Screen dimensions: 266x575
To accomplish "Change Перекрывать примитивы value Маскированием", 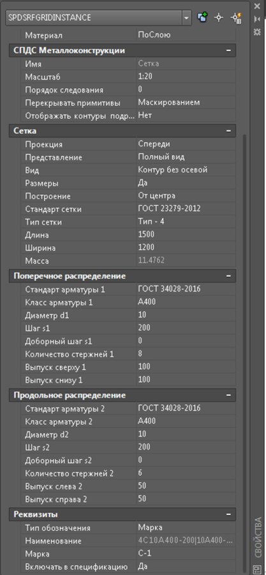I will click(186, 102).
